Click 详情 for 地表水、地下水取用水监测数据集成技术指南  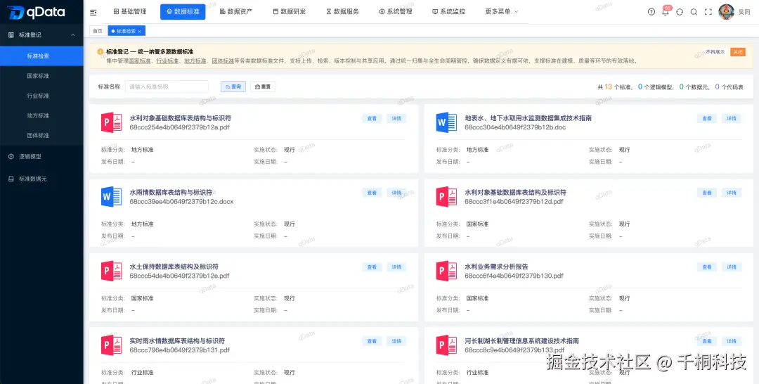(732, 119)
